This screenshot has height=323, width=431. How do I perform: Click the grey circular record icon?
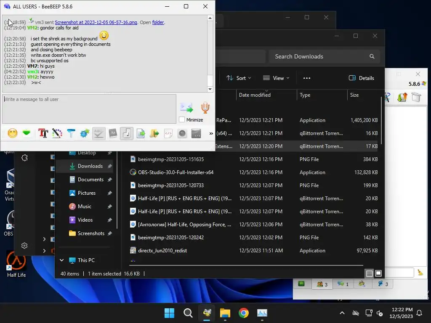point(182,133)
